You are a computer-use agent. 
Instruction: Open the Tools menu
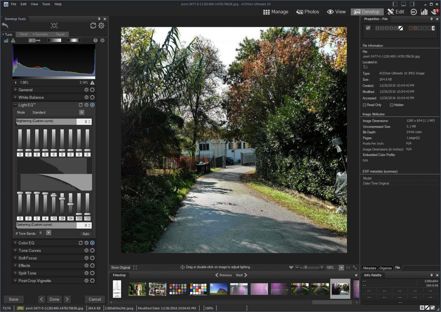point(46,4)
